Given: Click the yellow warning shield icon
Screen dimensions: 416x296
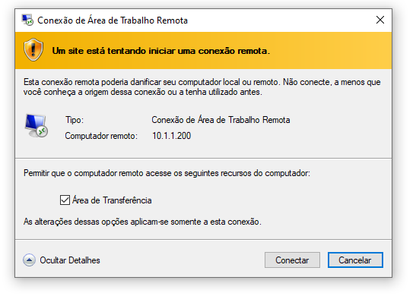Looking at the screenshot, I should 33,50.
